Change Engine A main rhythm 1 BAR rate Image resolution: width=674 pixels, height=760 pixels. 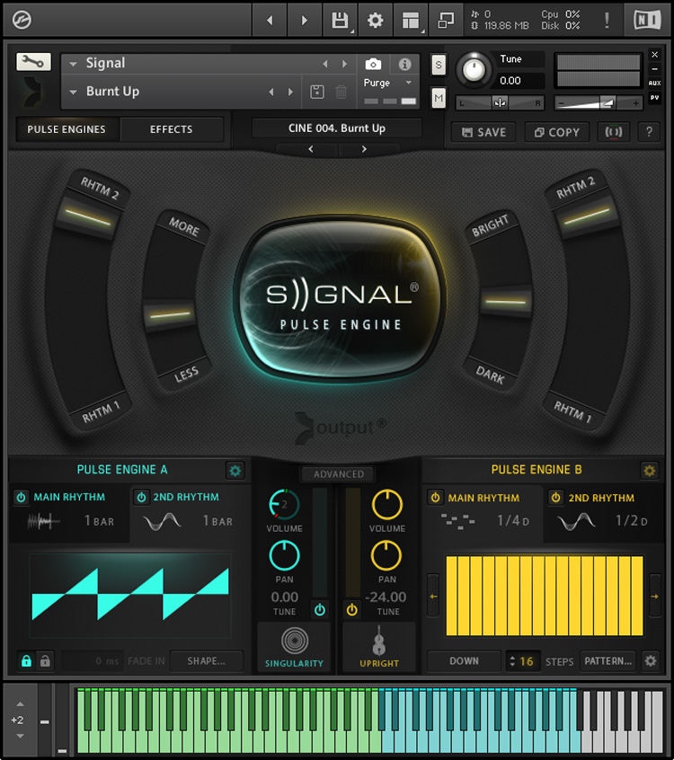[x=99, y=521]
